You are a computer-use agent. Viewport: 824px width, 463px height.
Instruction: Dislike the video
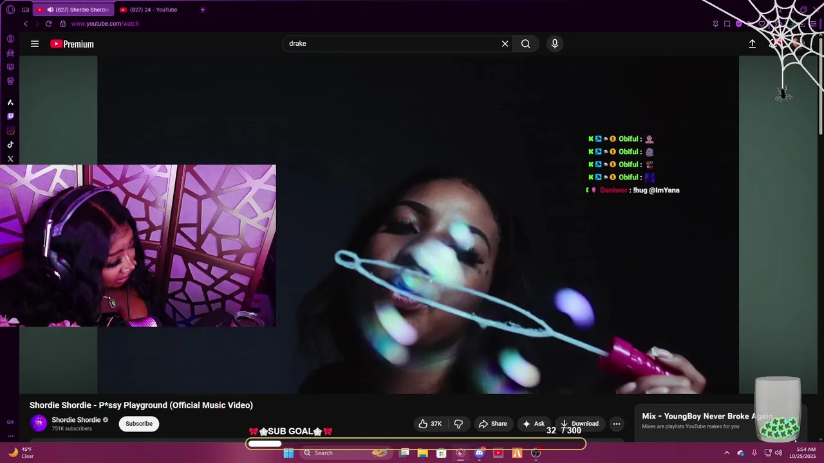pos(459,424)
